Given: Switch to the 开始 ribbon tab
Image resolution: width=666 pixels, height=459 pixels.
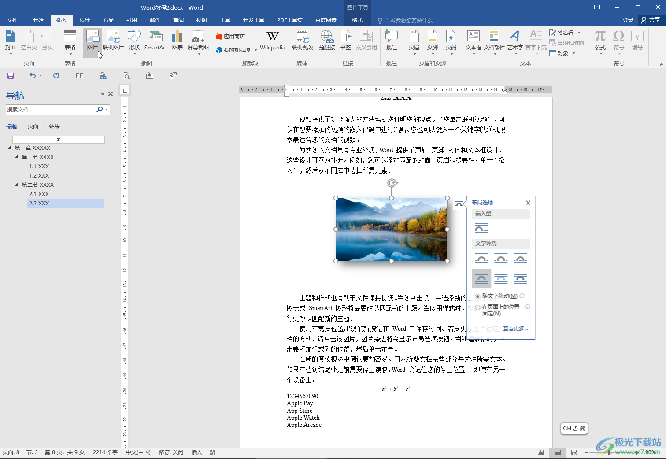Looking at the screenshot, I should click(38, 20).
